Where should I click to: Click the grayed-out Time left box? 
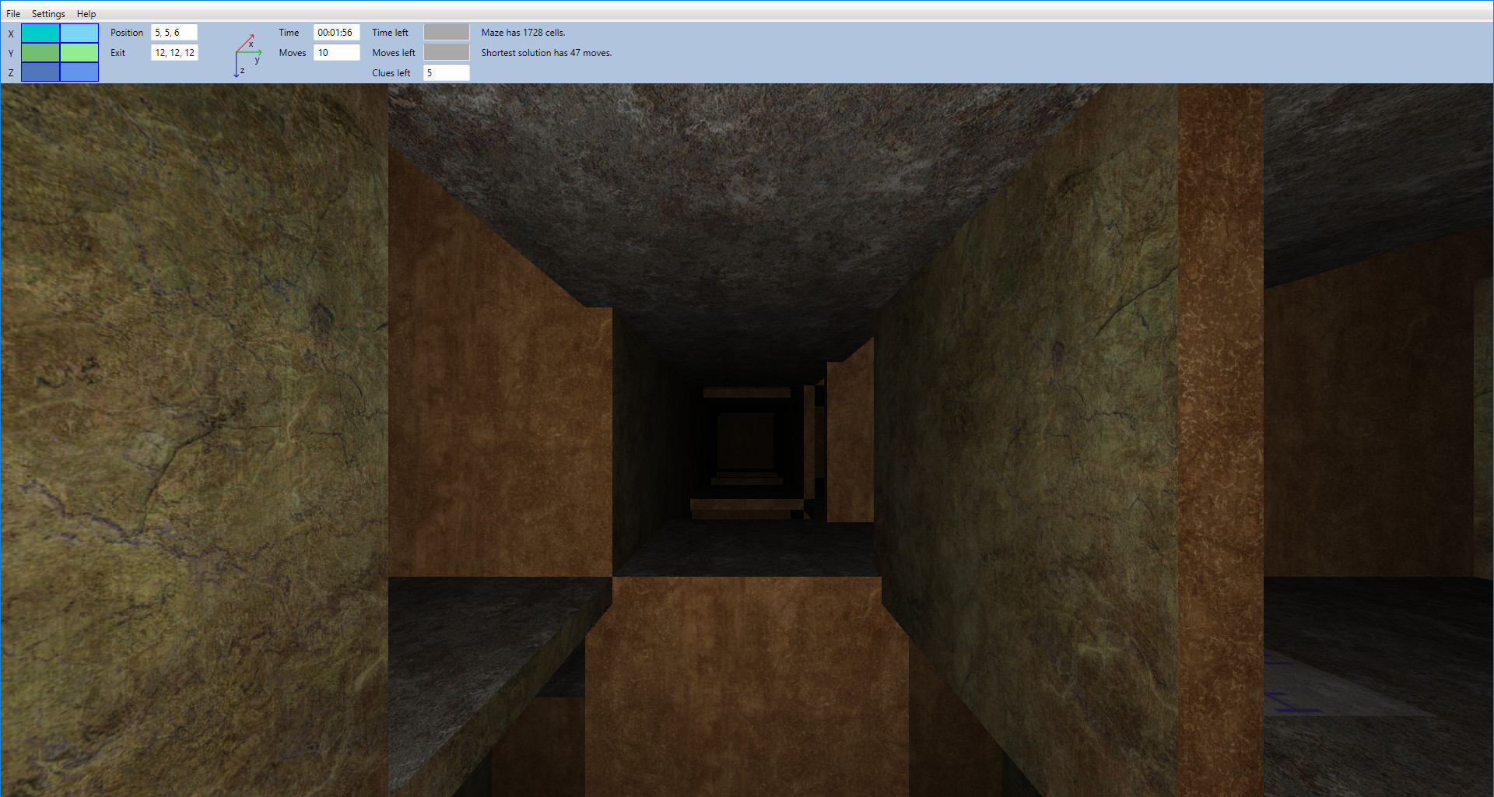point(447,31)
